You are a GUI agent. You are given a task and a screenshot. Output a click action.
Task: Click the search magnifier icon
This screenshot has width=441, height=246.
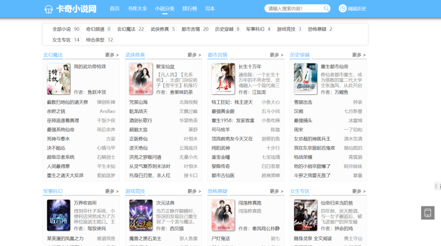point(326,8)
